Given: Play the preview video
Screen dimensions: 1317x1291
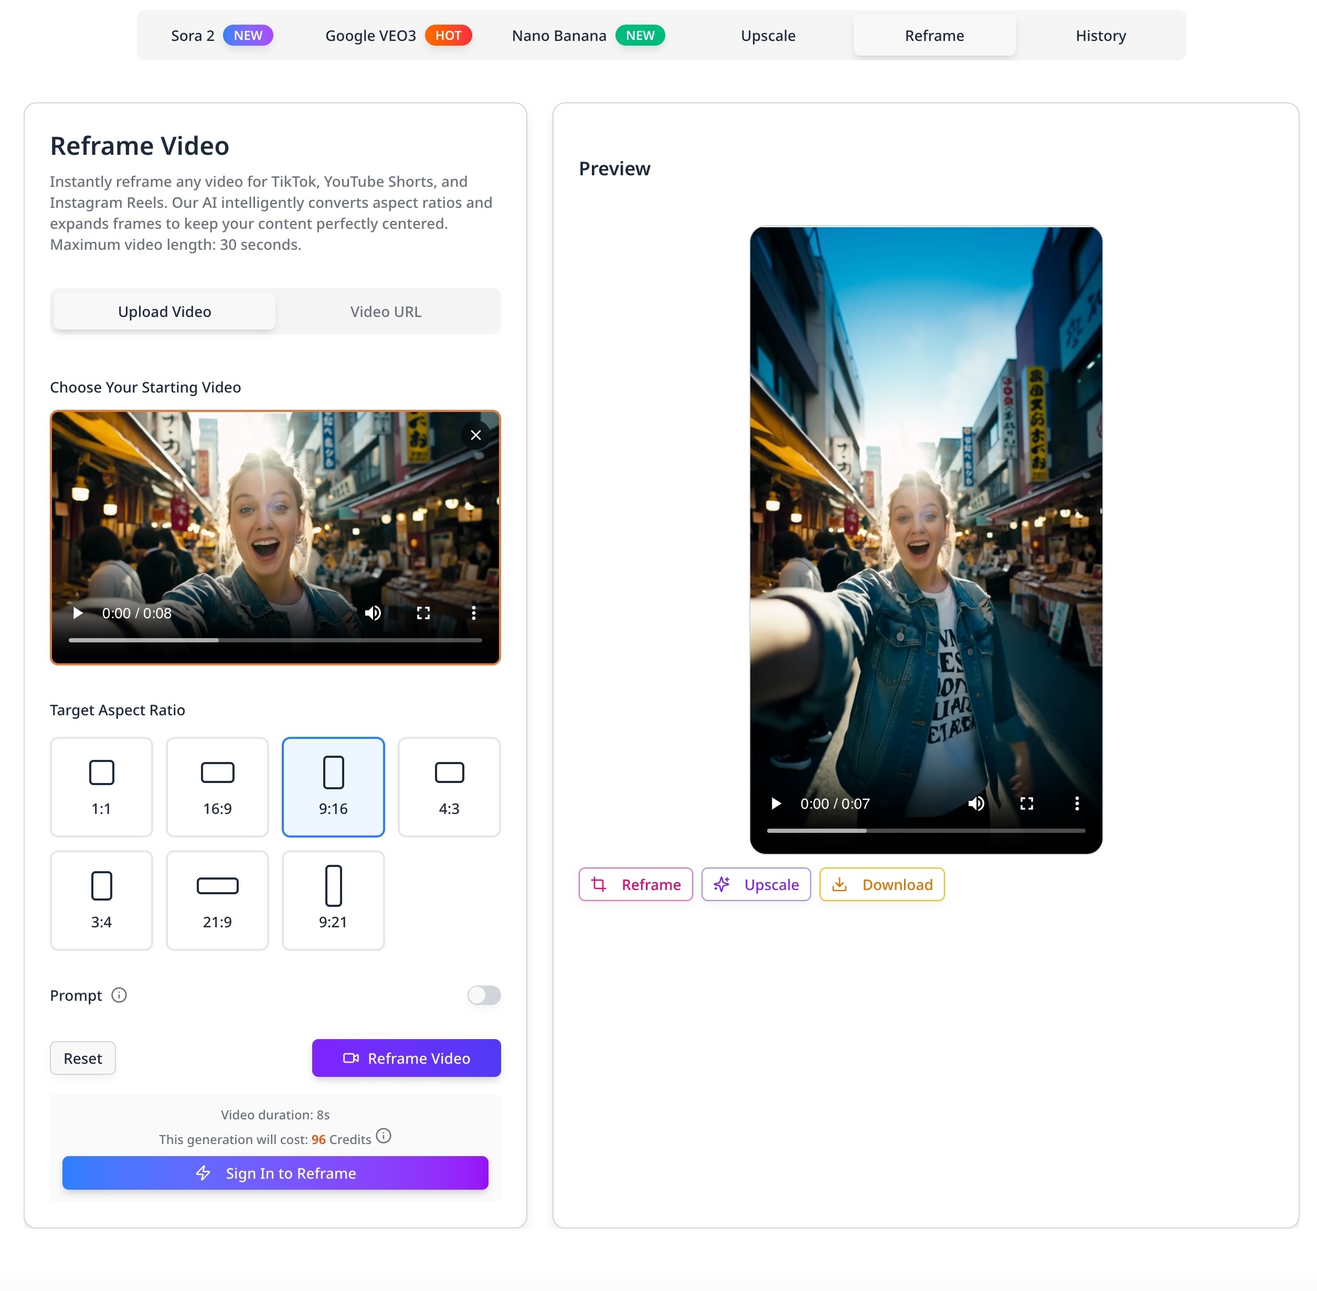Looking at the screenshot, I should click(x=776, y=803).
